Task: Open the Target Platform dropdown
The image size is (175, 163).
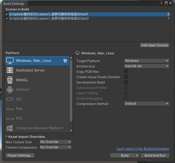Action: click(147, 61)
